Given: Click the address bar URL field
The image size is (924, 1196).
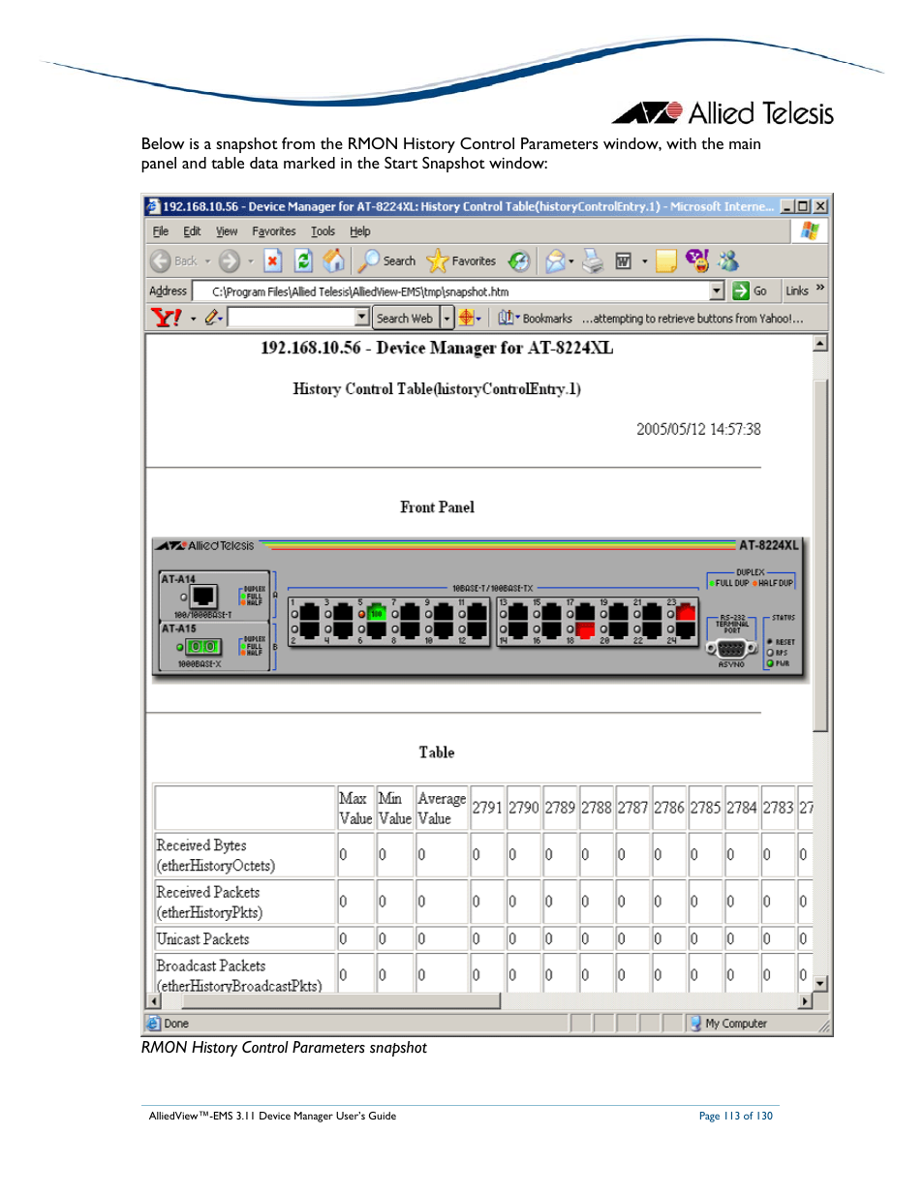Looking at the screenshot, I should pyautogui.click(x=451, y=291).
